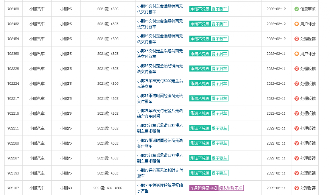Click 提不到车 tag in row 702369
The image size is (330, 195).
coord(219,54)
